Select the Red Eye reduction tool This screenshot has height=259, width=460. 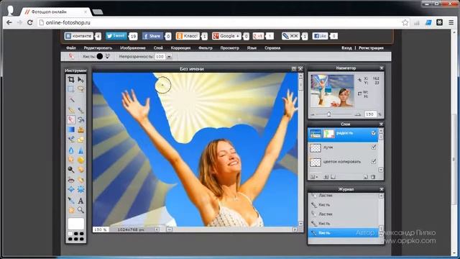(71, 180)
